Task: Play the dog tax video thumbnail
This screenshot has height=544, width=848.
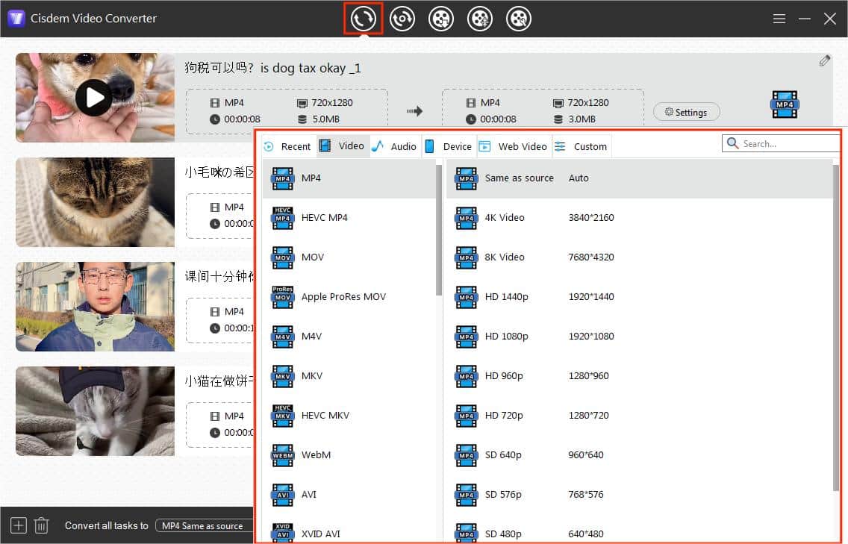Action: (94, 97)
